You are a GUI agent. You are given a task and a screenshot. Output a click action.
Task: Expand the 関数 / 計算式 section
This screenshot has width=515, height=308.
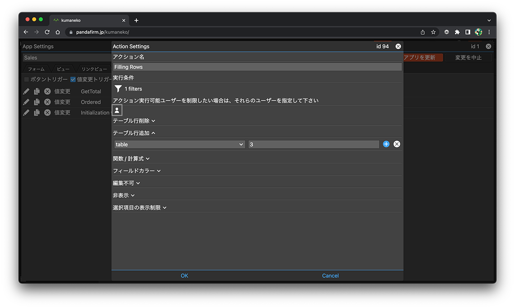point(131,159)
